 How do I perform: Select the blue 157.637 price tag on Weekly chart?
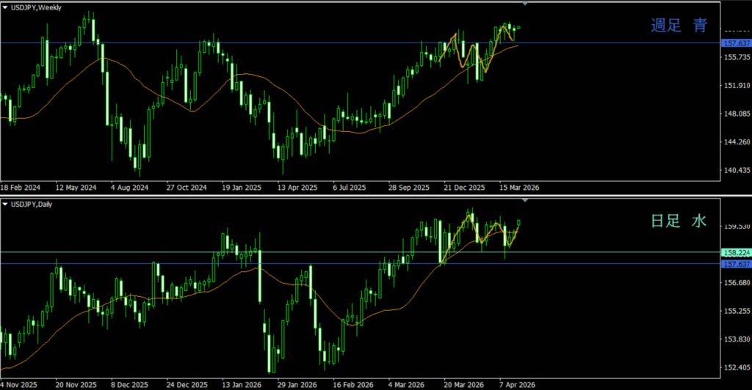pyautogui.click(x=736, y=43)
